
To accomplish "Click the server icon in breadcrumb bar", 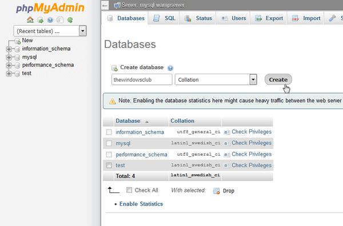I will pos(117,5).
